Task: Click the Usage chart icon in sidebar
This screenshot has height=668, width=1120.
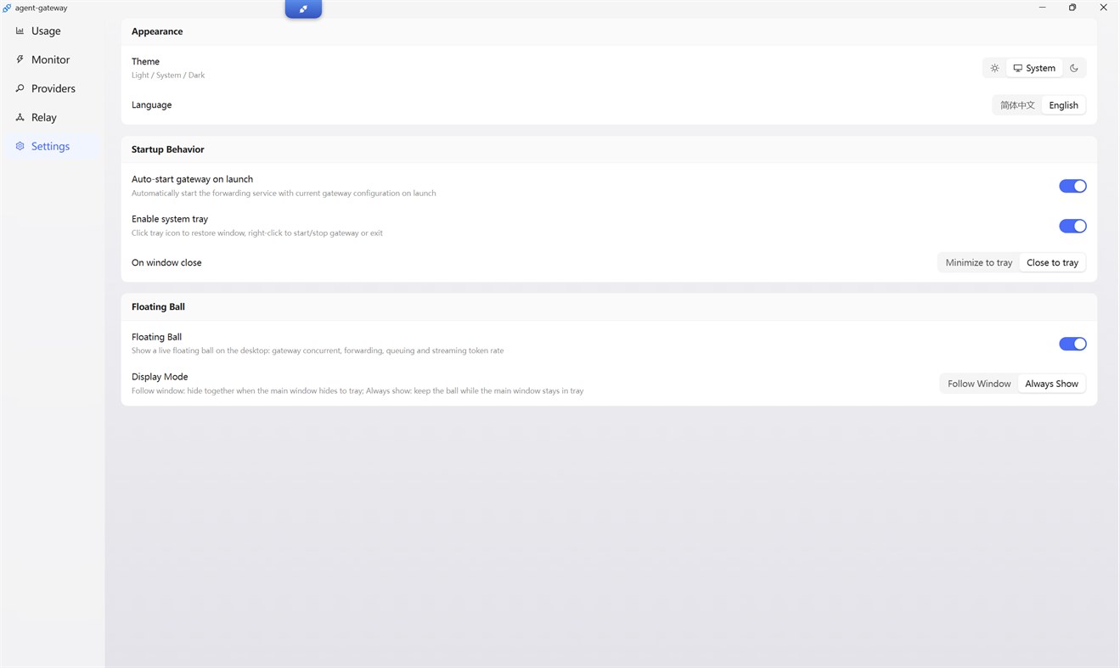Action: click(20, 31)
